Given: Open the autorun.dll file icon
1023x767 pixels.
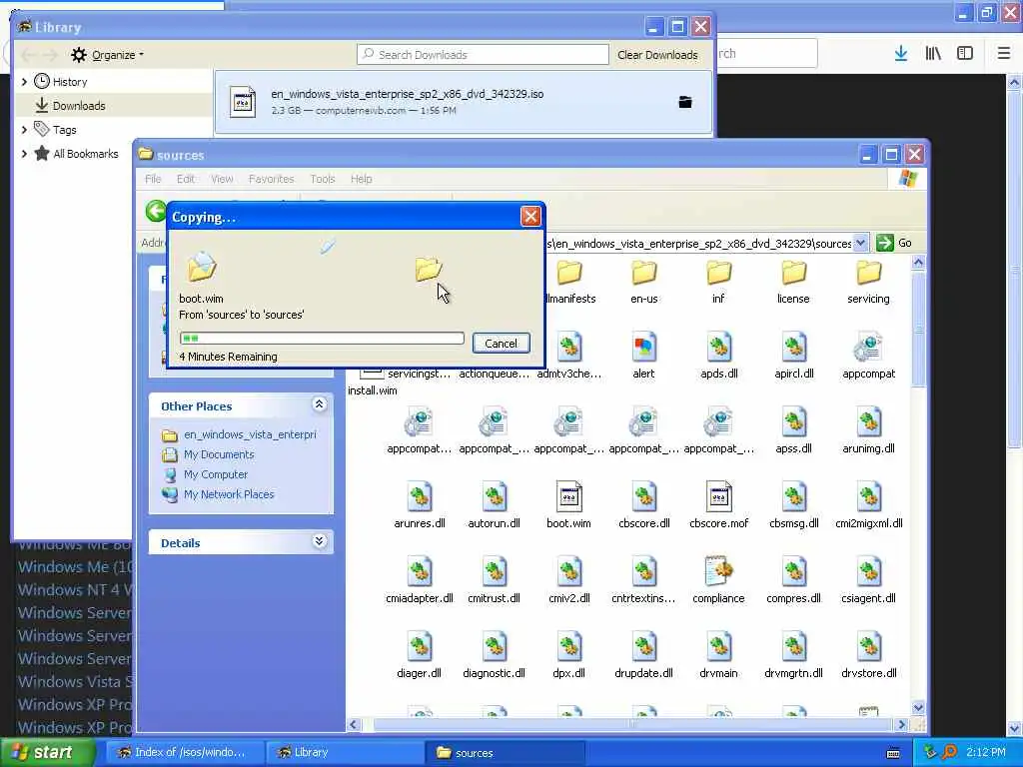Looking at the screenshot, I should click(494, 496).
